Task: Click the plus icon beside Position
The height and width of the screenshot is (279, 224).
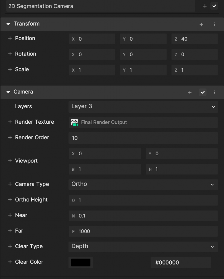Action: click(x=10, y=38)
